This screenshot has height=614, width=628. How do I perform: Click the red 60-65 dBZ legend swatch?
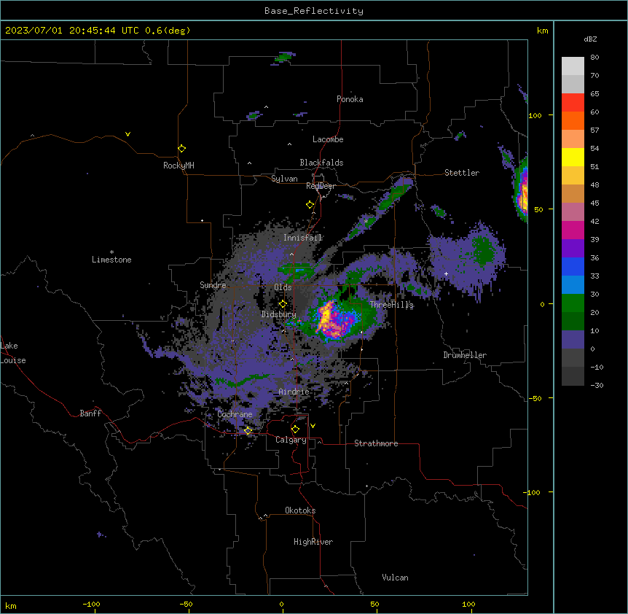pyautogui.click(x=573, y=102)
